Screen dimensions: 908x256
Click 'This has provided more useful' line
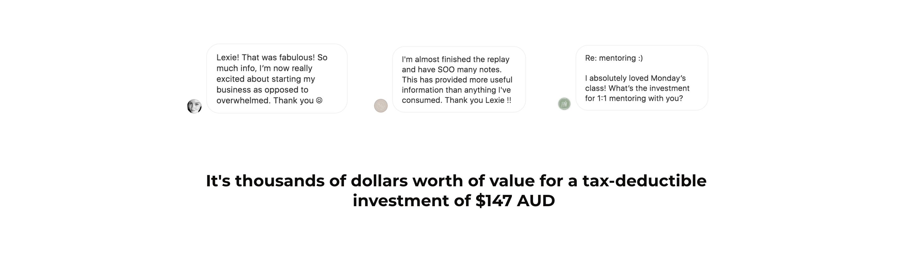click(457, 80)
